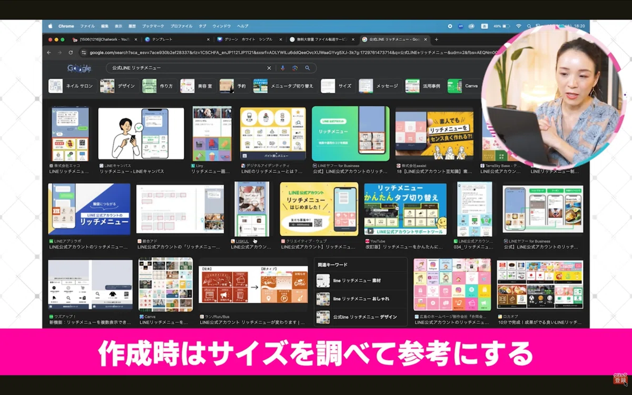Click the 広島のホームページ制作会社 image result
The height and width of the screenshot is (395, 632).
pyautogui.click(x=452, y=284)
